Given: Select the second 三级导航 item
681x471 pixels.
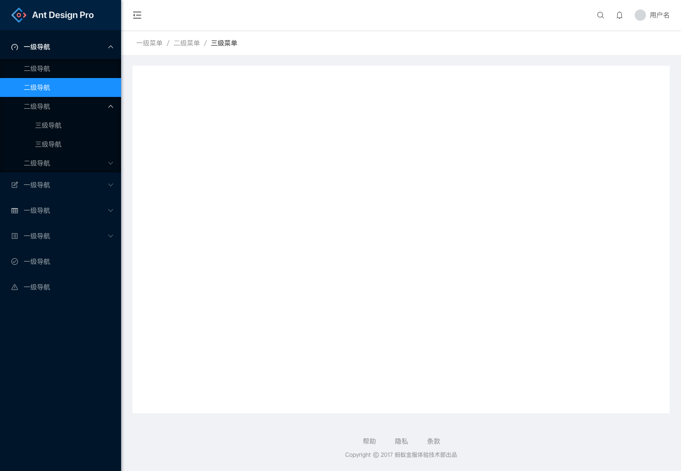Looking at the screenshot, I should [x=61, y=144].
